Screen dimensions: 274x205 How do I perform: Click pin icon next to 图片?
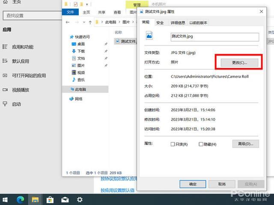click(106, 65)
